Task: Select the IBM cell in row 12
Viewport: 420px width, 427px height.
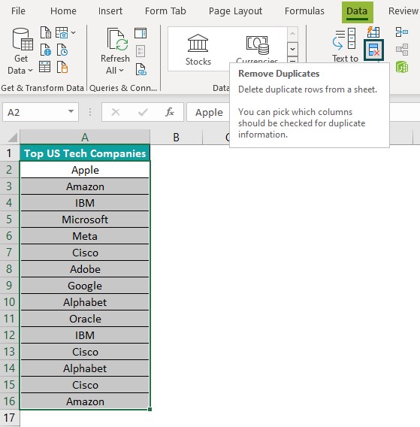Action: pyautogui.click(x=85, y=335)
